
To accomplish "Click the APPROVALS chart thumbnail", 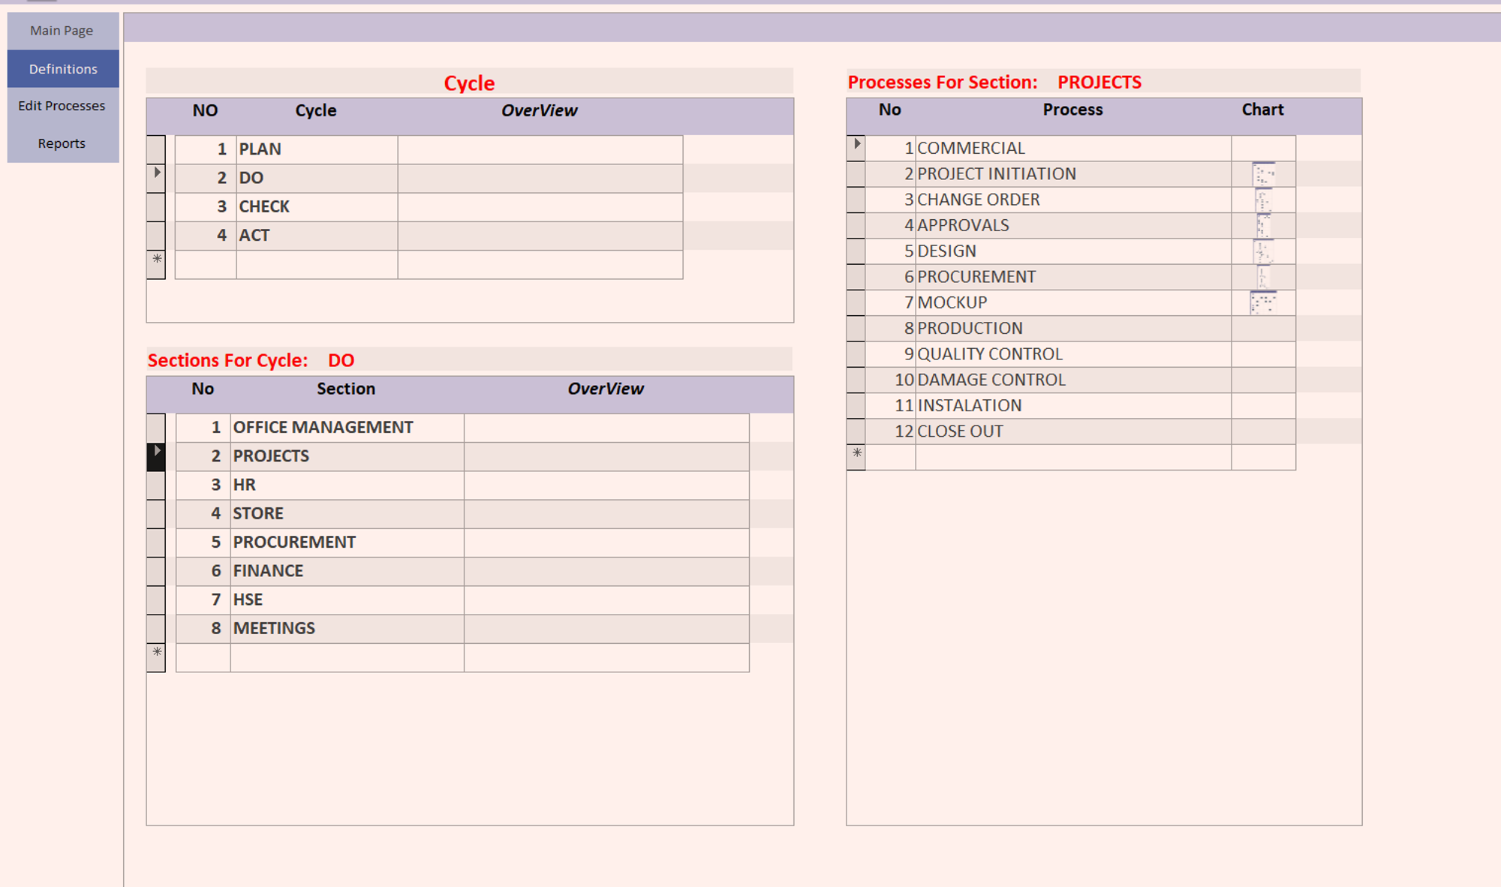I will pyautogui.click(x=1263, y=226).
